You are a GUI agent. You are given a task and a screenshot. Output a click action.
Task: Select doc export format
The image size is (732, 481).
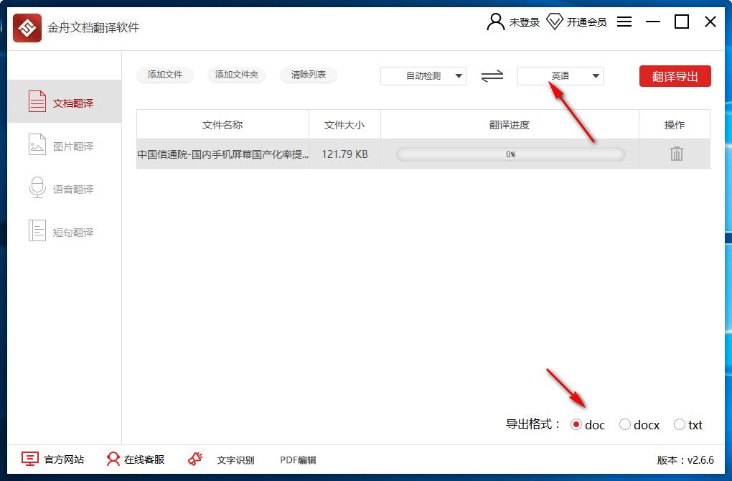click(x=576, y=424)
